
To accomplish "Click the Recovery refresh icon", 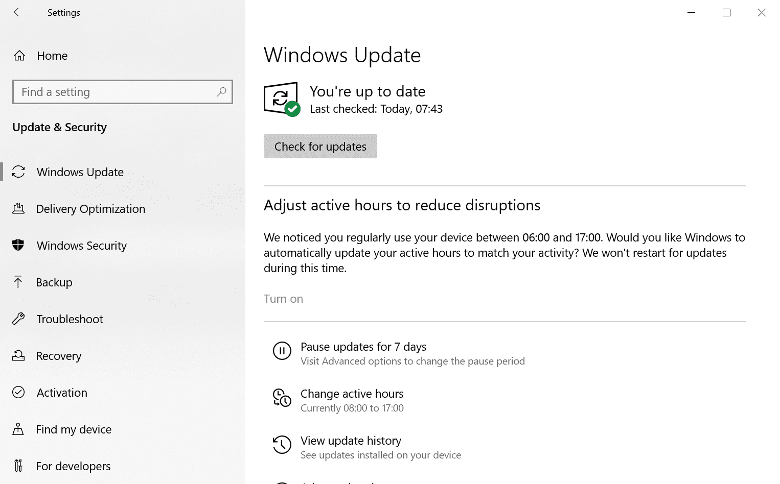I will tap(19, 355).
